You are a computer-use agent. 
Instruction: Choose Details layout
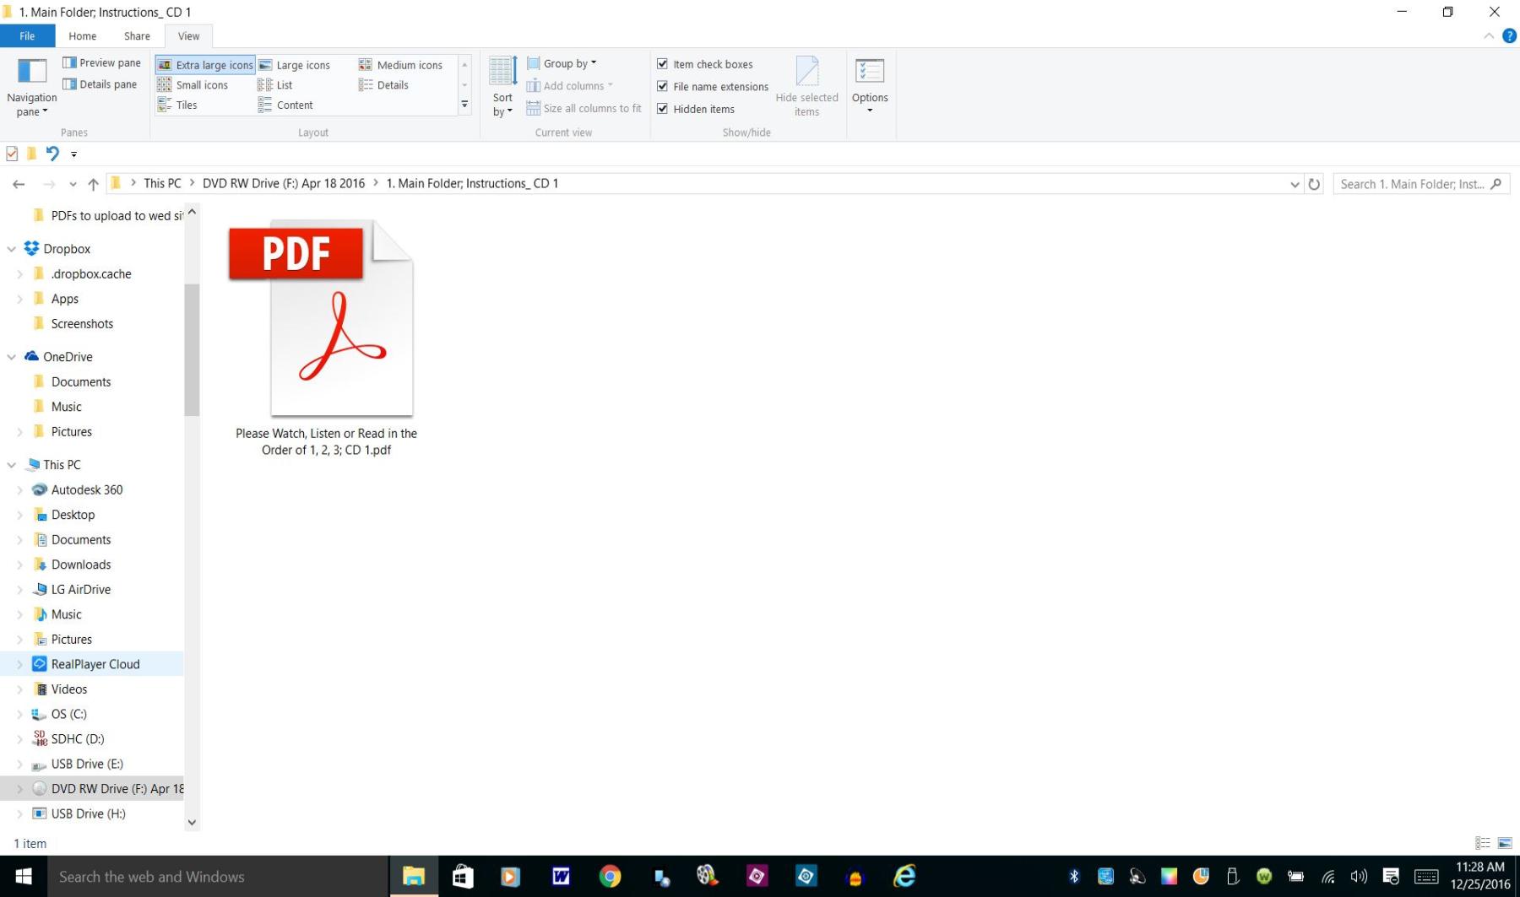tap(383, 85)
